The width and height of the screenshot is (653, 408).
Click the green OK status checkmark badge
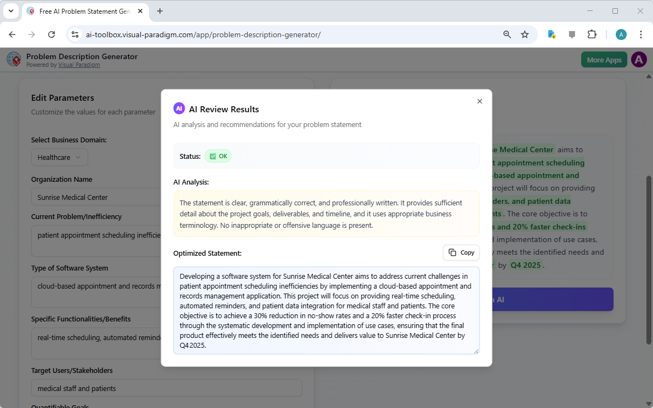(x=218, y=156)
